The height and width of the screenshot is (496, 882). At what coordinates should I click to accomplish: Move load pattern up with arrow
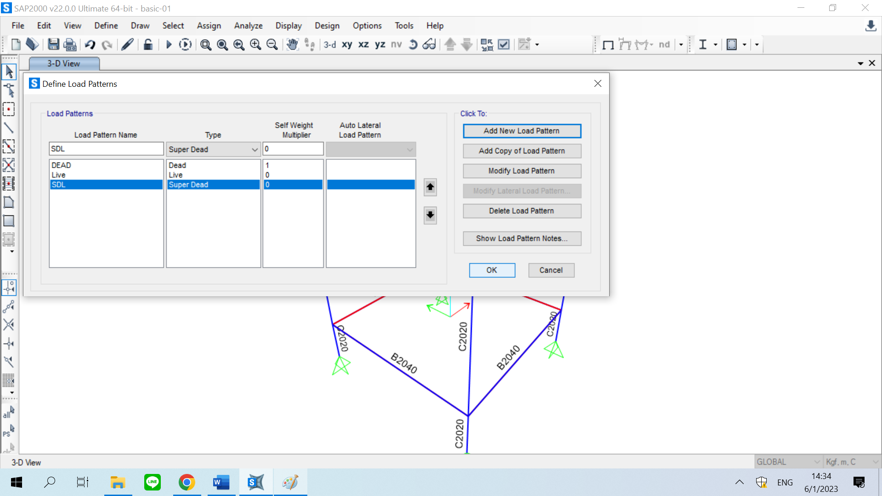click(x=430, y=187)
